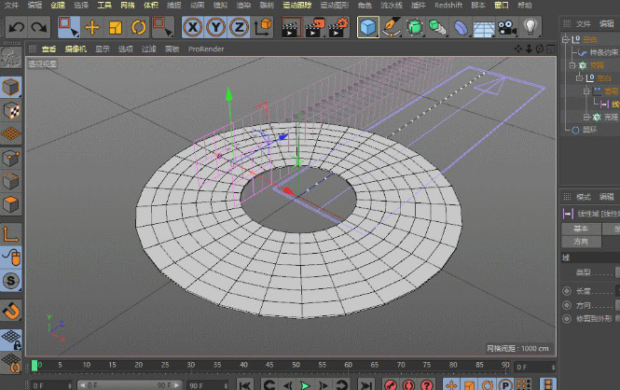Open the Edit Render Settings icon

pos(336,27)
